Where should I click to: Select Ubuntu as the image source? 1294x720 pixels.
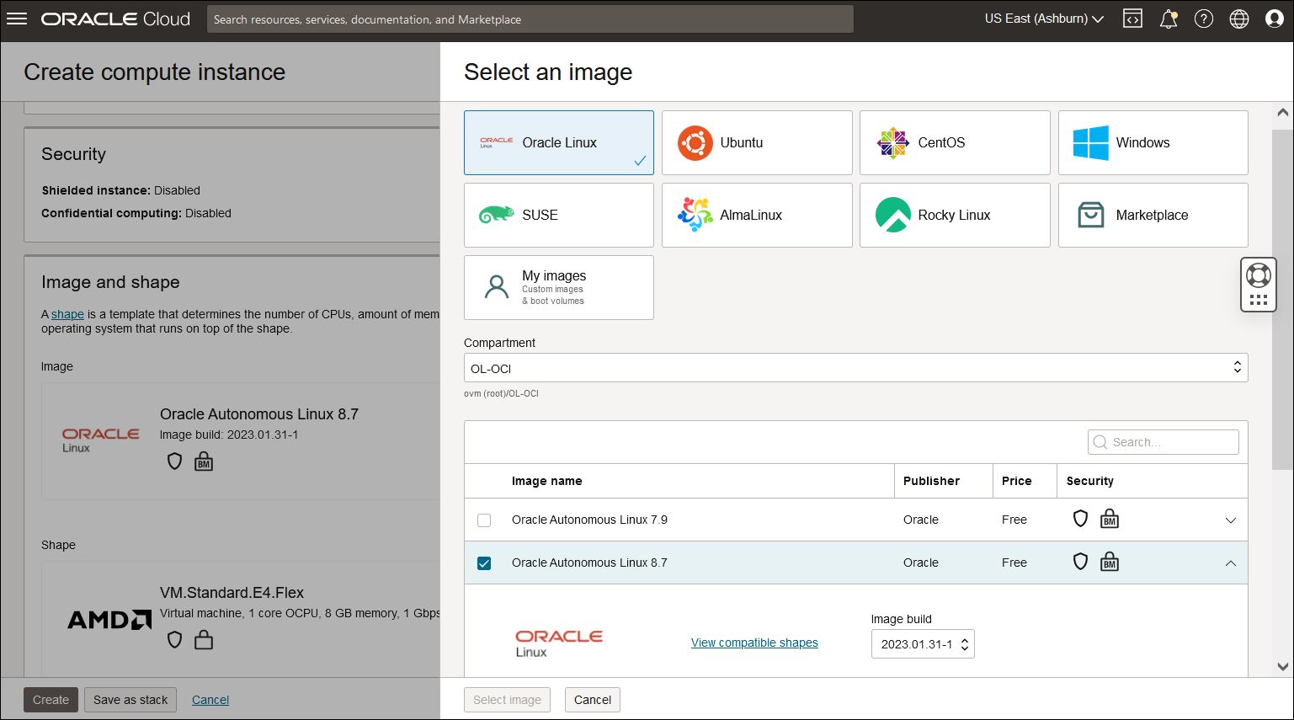[x=755, y=142]
